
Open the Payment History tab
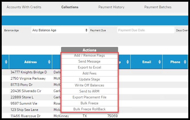point(111,7)
